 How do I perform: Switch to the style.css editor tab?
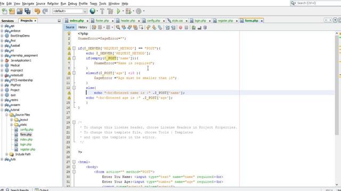point(177,21)
